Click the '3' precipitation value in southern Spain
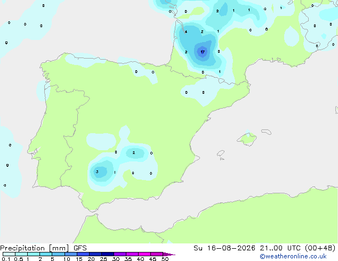This screenshot has width=338, height=261. (x=97, y=172)
